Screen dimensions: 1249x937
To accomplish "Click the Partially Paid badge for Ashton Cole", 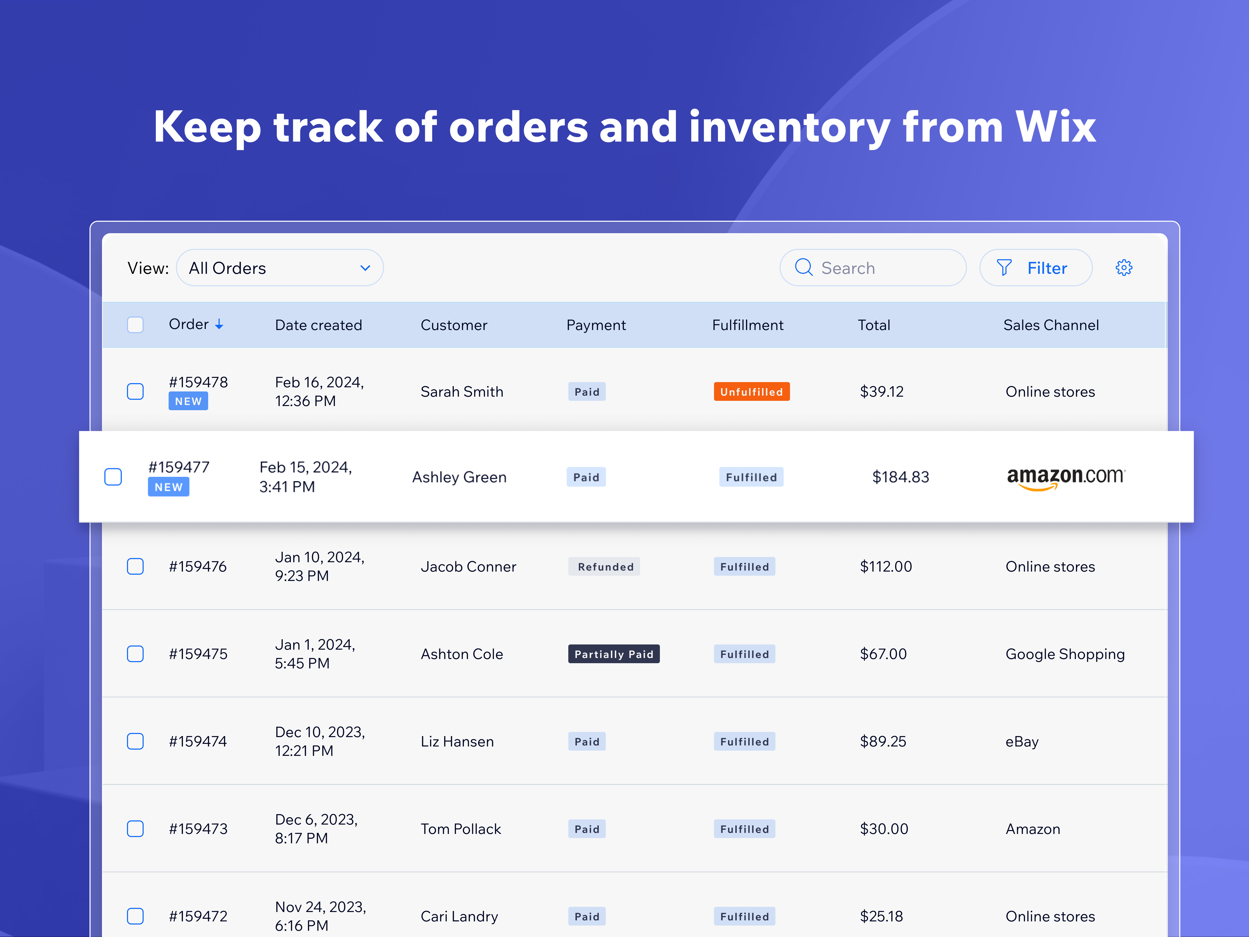I will pyautogui.click(x=614, y=654).
